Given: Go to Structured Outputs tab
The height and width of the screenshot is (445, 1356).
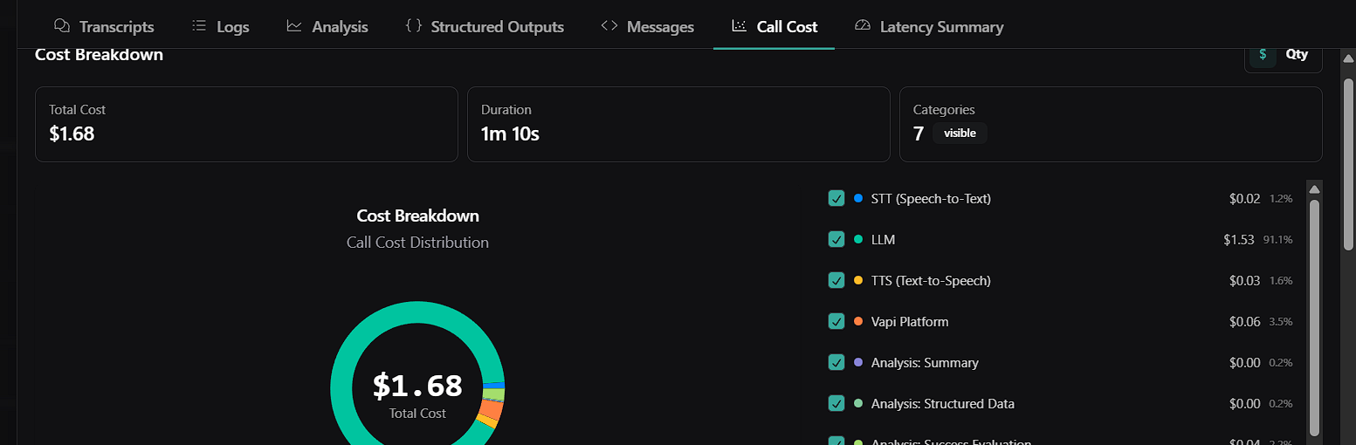Looking at the screenshot, I should coord(485,26).
